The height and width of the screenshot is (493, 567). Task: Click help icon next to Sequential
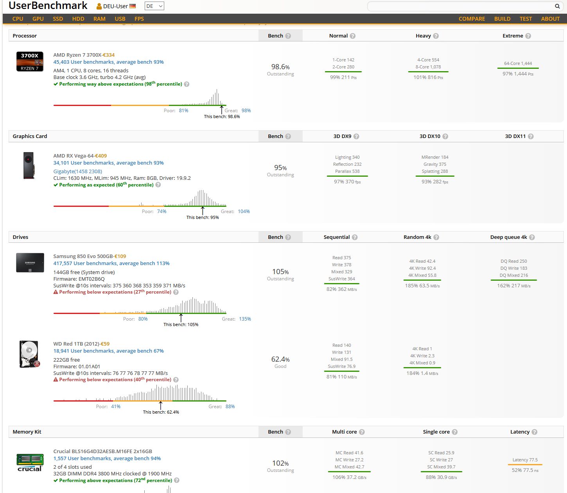coord(355,237)
